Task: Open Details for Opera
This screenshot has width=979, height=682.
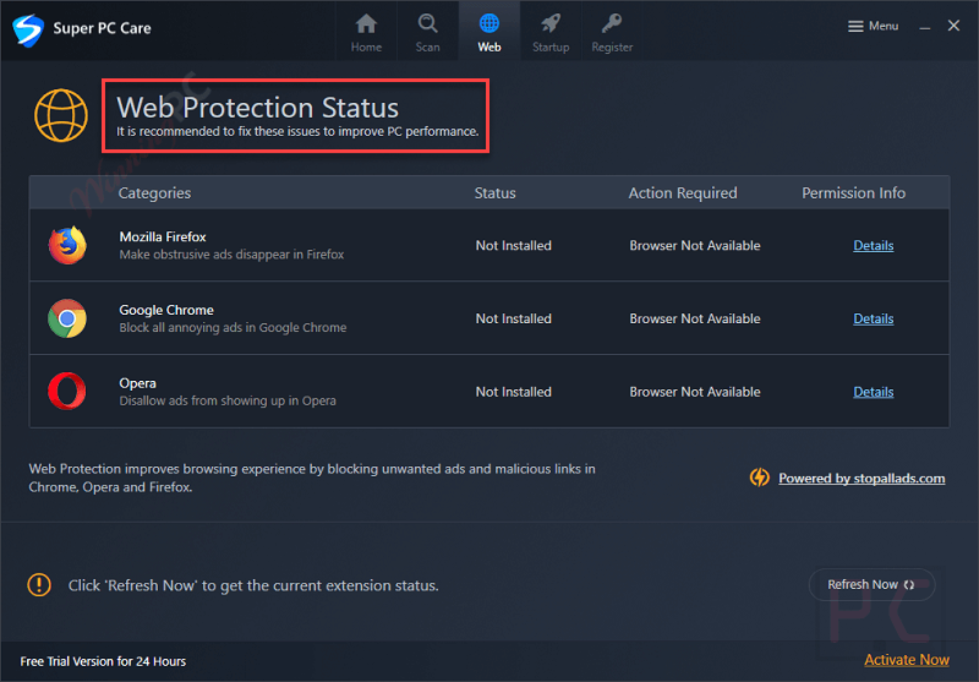Action: click(873, 392)
